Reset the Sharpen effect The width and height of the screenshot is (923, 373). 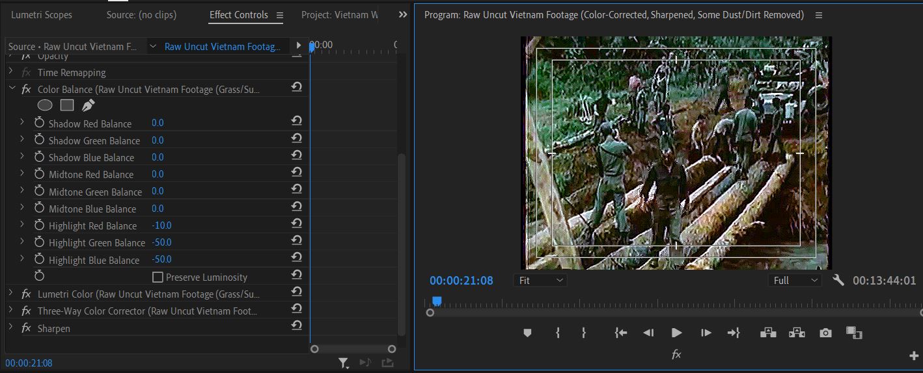pos(296,326)
